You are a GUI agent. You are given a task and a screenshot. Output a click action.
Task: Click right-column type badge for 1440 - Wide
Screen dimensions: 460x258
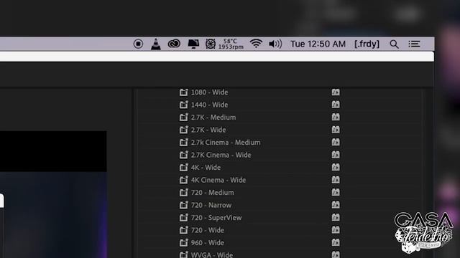point(336,105)
